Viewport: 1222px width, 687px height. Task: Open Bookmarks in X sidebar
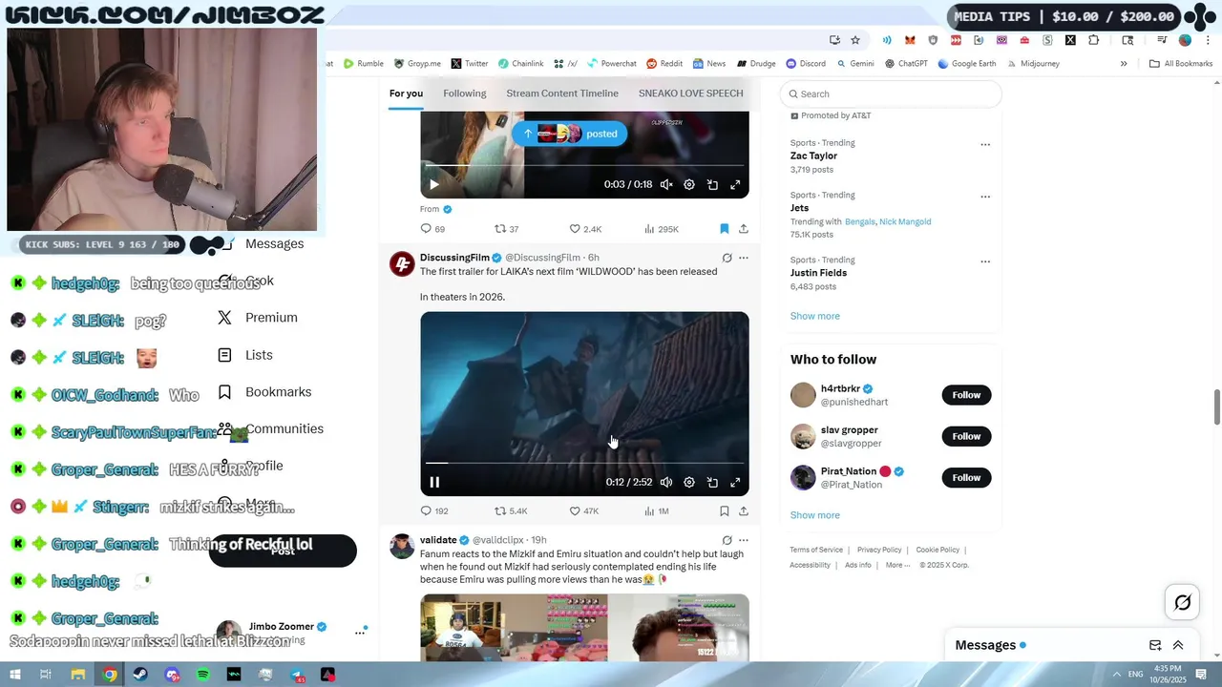coord(264,392)
